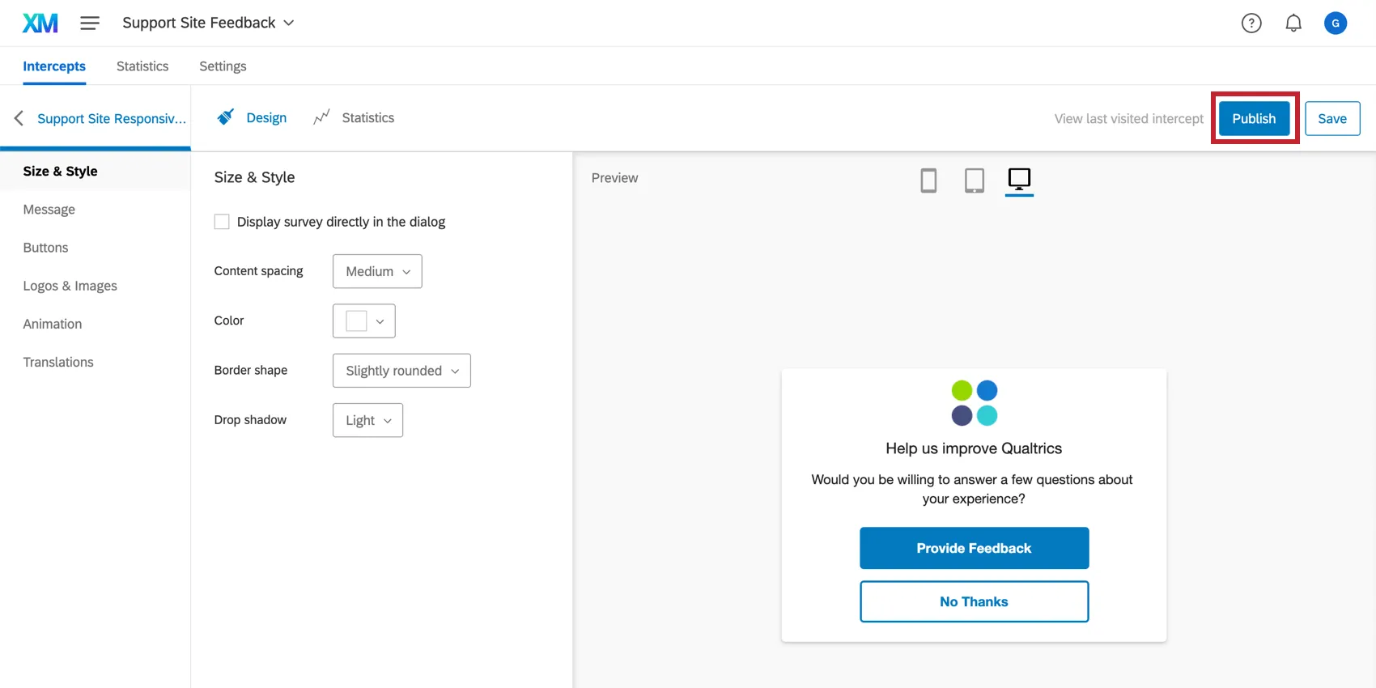The width and height of the screenshot is (1376, 688).
Task: Open the dialog Color picker swatch
Action: point(363,321)
